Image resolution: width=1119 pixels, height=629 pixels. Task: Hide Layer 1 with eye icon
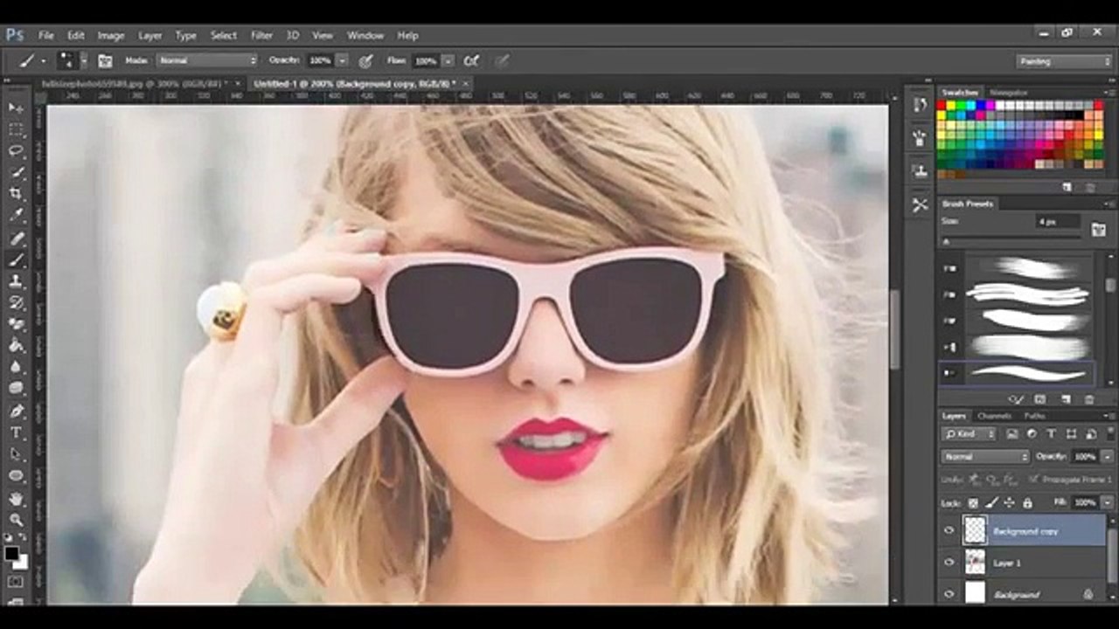point(949,563)
